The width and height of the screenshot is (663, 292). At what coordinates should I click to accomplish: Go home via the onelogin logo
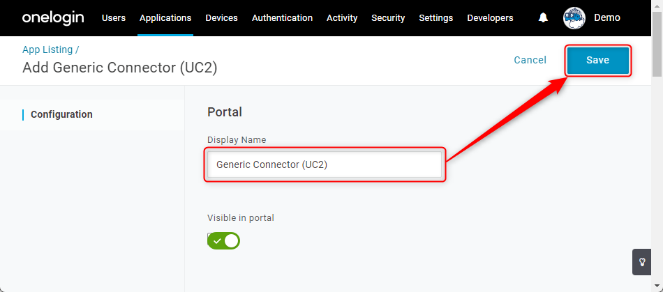53,17
